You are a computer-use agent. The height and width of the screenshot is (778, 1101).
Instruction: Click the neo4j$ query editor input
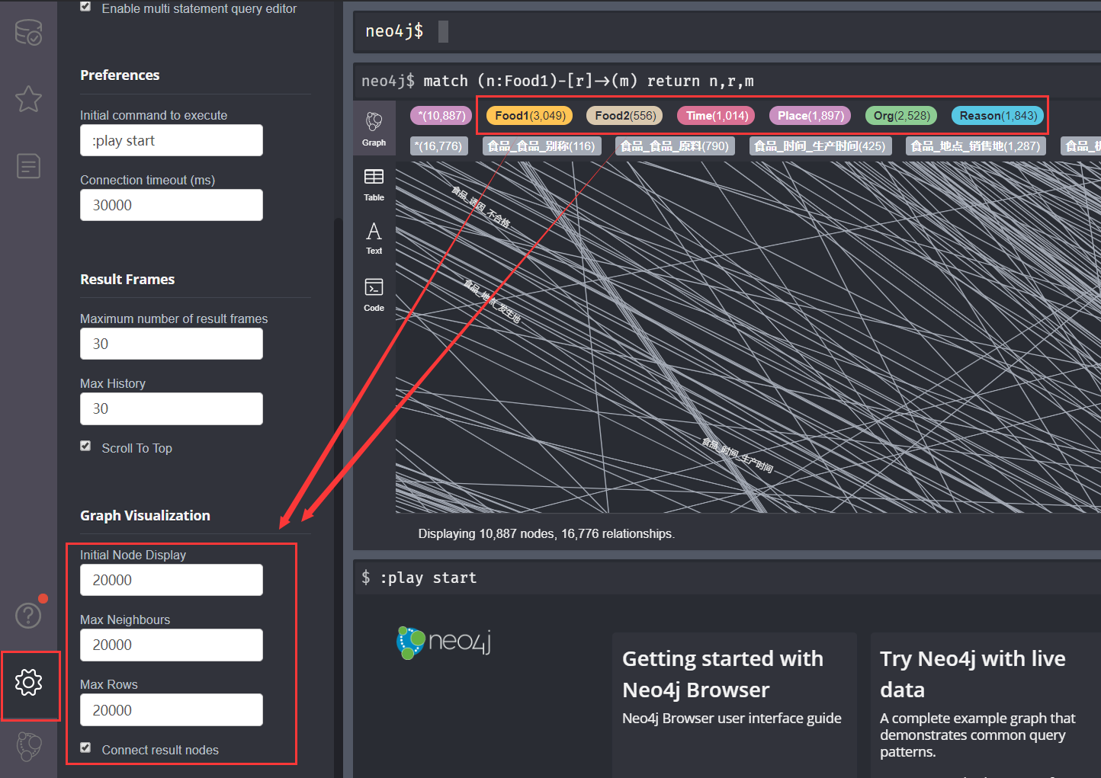coord(728,31)
